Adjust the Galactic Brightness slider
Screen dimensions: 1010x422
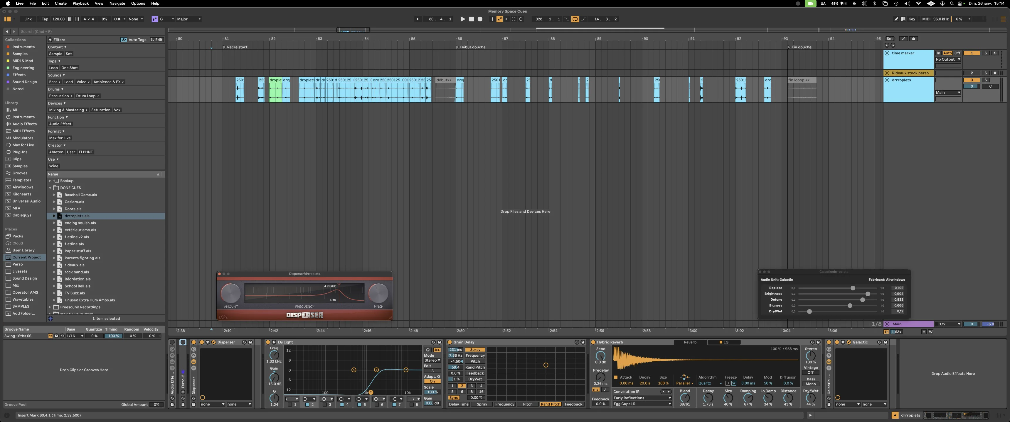[x=867, y=294]
